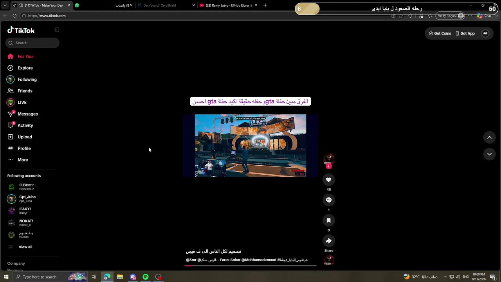Reload the page in browser

[x=14, y=16]
